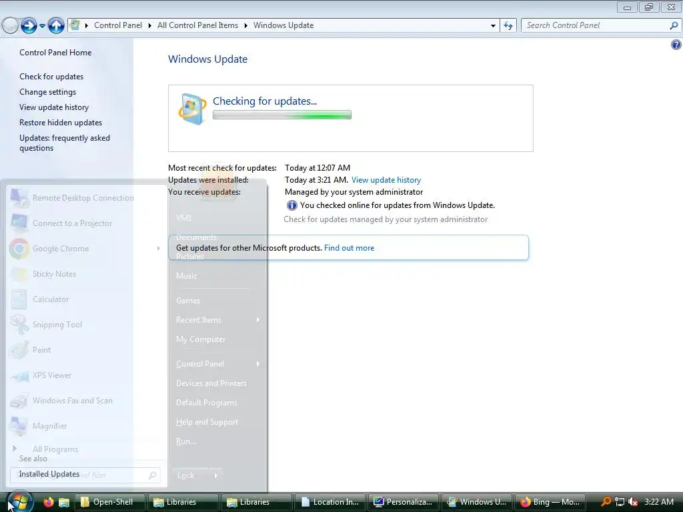Screen dimensions: 683x512
Task: Click the Checking for updates progress bar
Action: [282, 115]
